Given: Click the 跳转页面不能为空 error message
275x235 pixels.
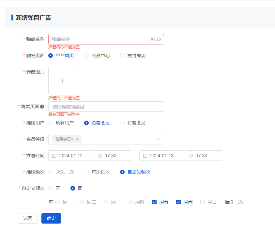Looking at the screenshot, I should [x=64, y=114].
